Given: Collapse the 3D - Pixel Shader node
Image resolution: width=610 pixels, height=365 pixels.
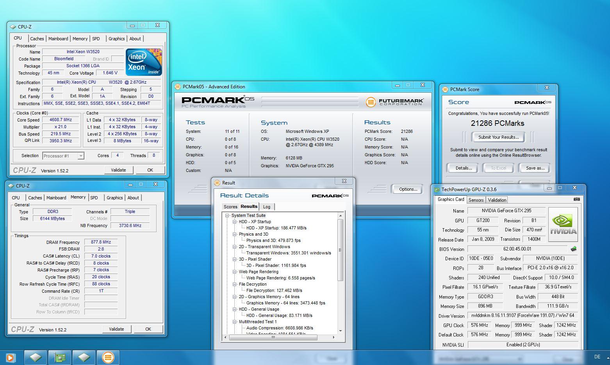Looking at the screenshot, I should 235,259.
